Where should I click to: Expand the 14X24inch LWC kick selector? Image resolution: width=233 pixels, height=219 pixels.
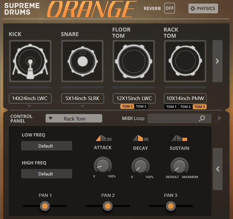pos(30,98)
